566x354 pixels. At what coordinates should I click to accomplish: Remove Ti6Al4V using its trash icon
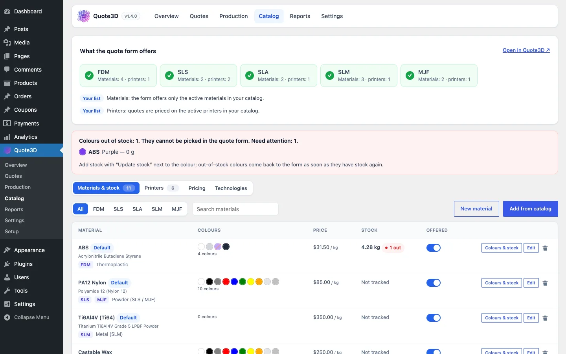coord(545,318)
